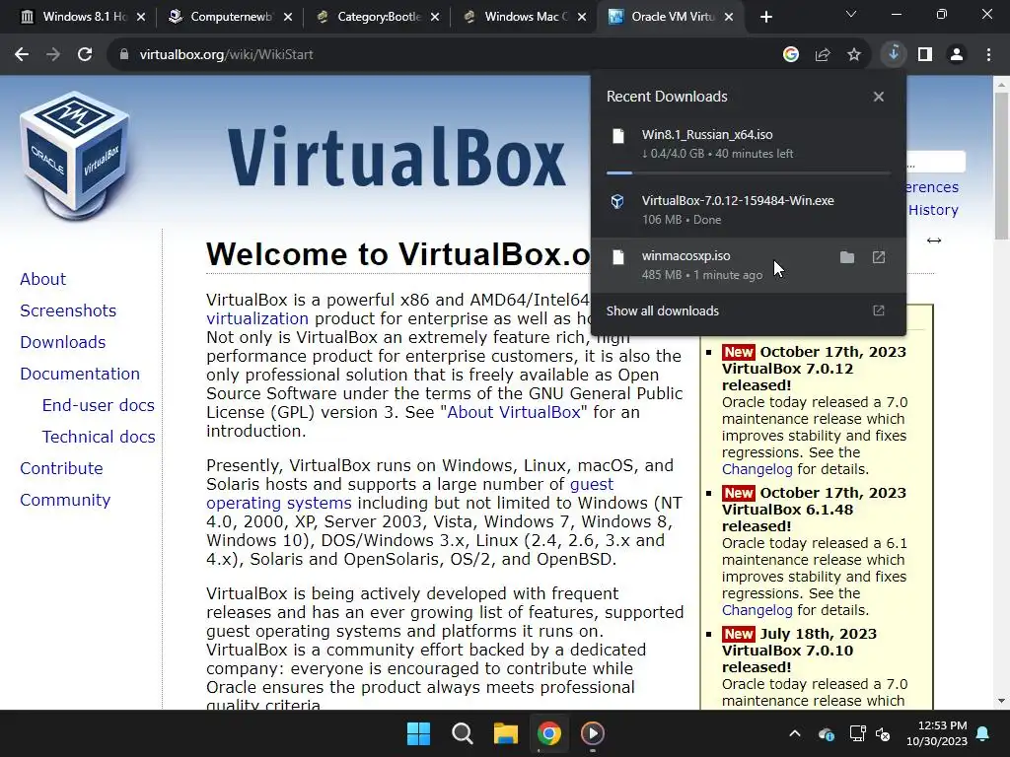This screenshot has height=757, width=1010.
Task: Open the full downloads page icon
Action: [879, 310]
